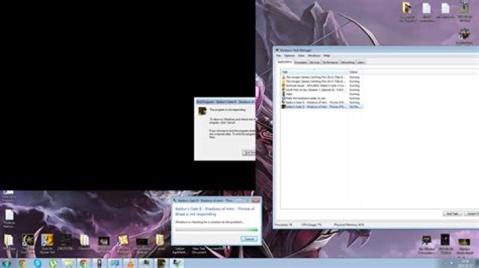
Task: Click the Switch To button in Task Manager
Action: click(x=472, y=214)
